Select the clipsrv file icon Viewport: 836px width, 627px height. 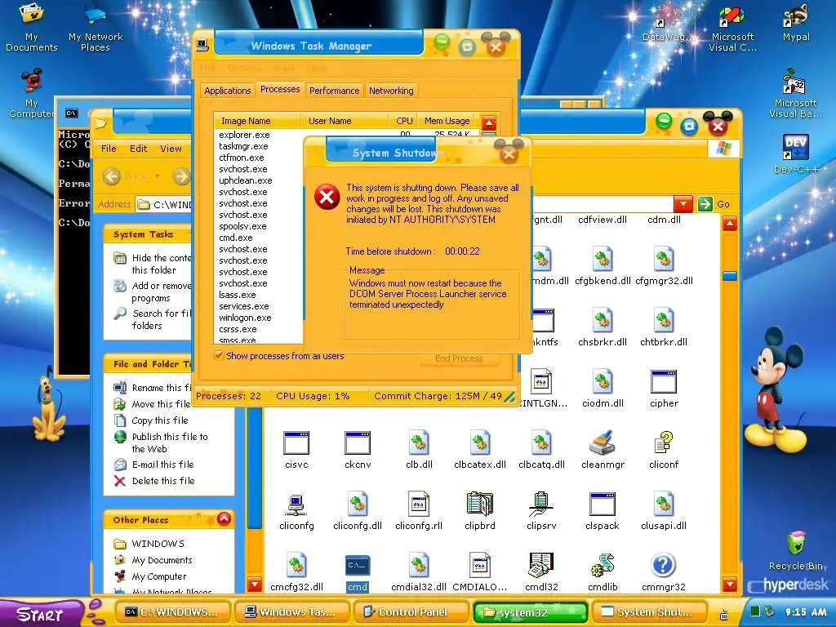click(541, 511)
